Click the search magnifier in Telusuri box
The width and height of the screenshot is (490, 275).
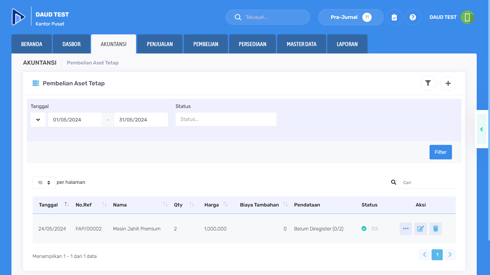pos(238,17)
